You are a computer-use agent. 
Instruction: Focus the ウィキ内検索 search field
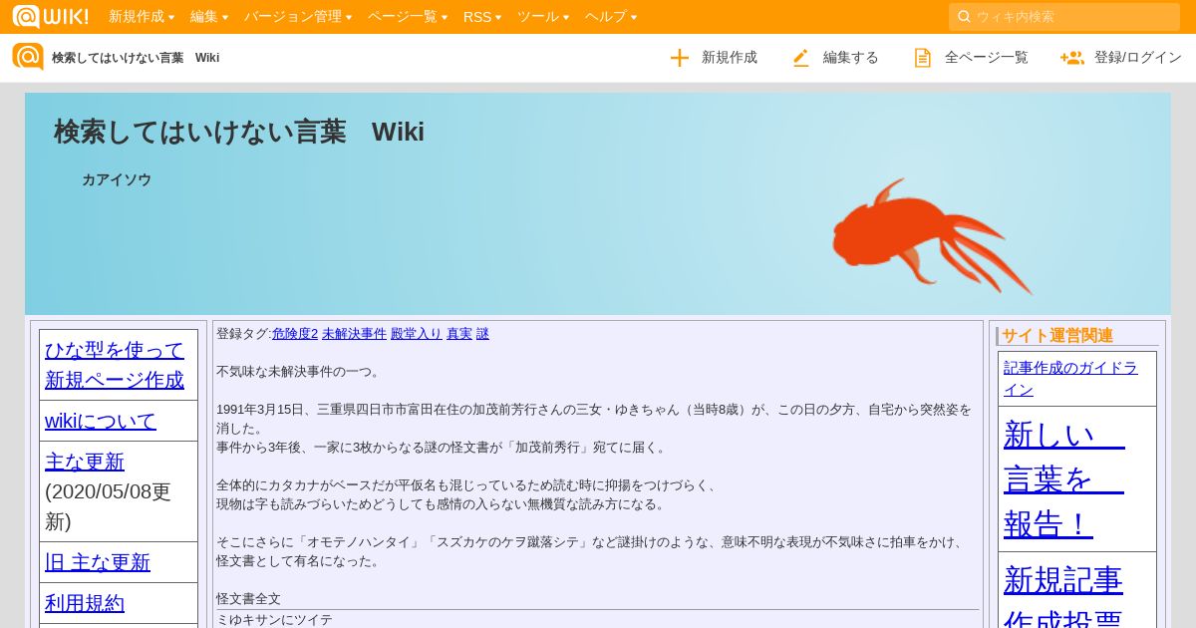click(x=1064, y=16)
